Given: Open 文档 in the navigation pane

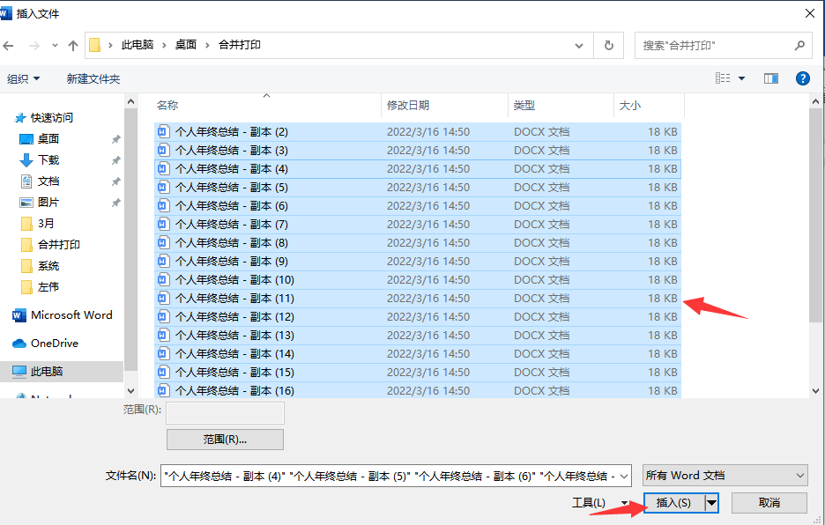Looking at the screenshot, I should coord(48,181).
